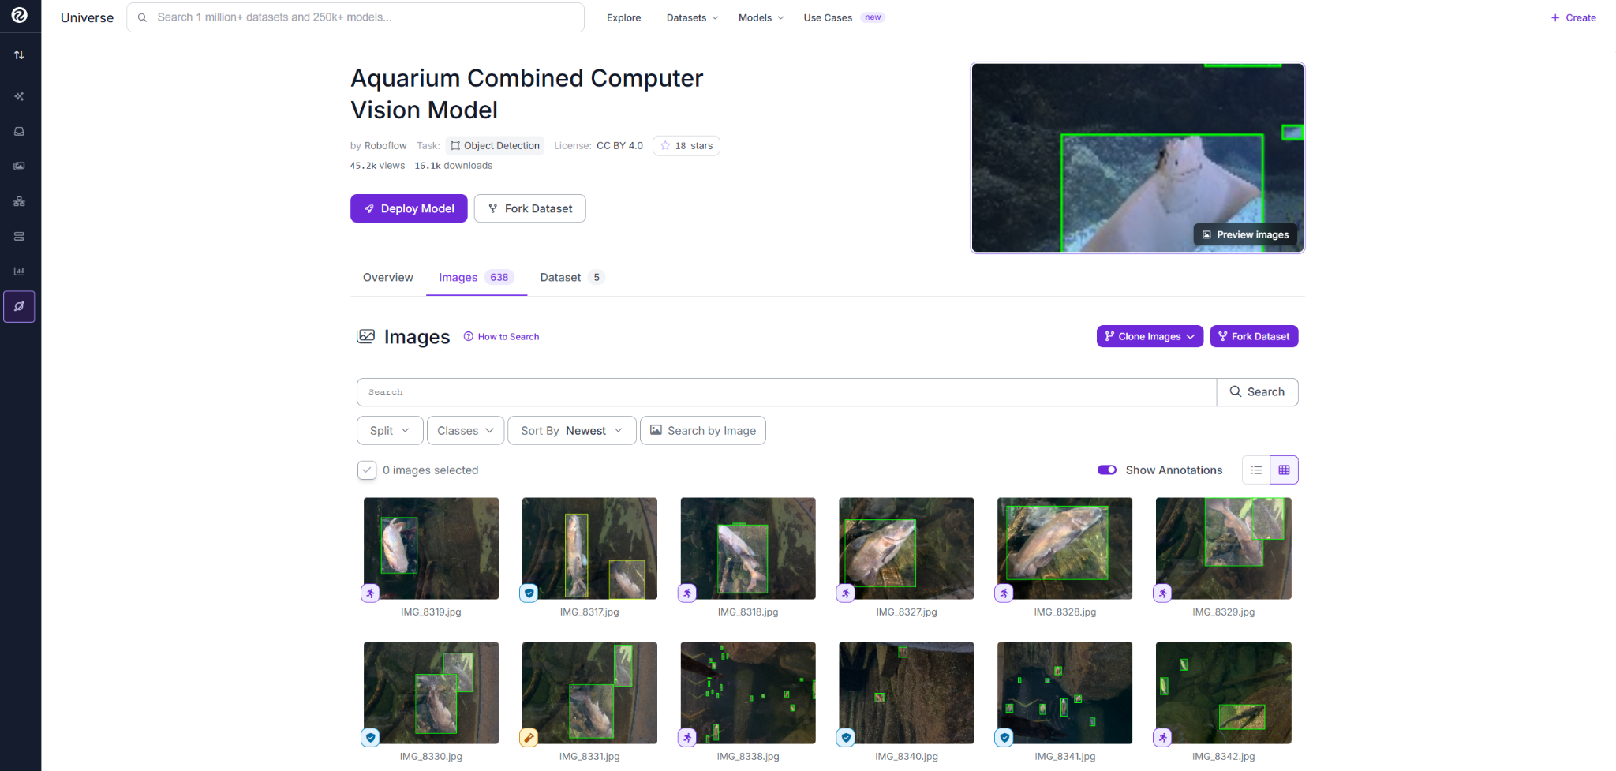Click the shield badge on IMG_8341.jpg
The height and width of the screenshot is (771, 1616).
coord(1004,737)
